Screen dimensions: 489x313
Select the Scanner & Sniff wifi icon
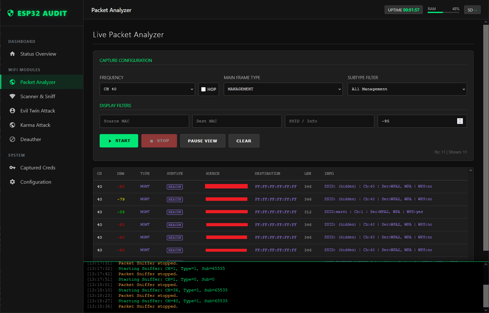12,96
